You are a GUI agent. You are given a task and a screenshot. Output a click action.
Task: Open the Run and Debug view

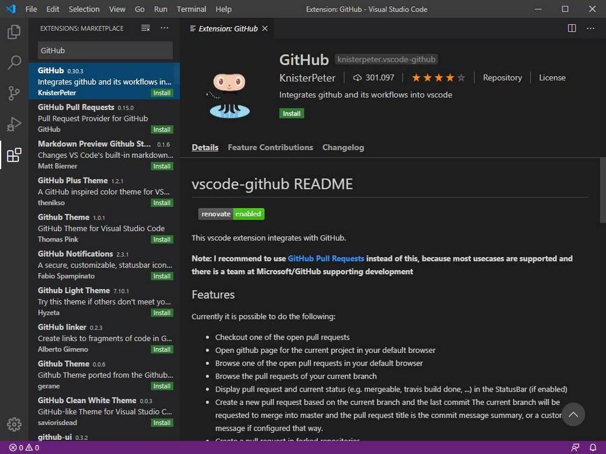(14, 124)
